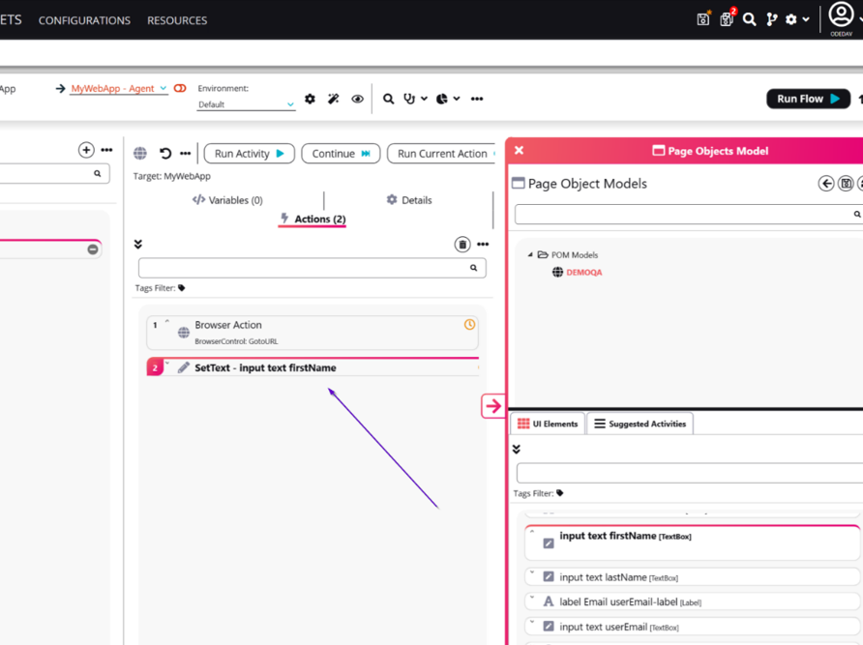The width and height of the screenshot is (863, 645).
Task: Toggle the red agent status switch
Action: pyautogui.click(x=180, y=88)
